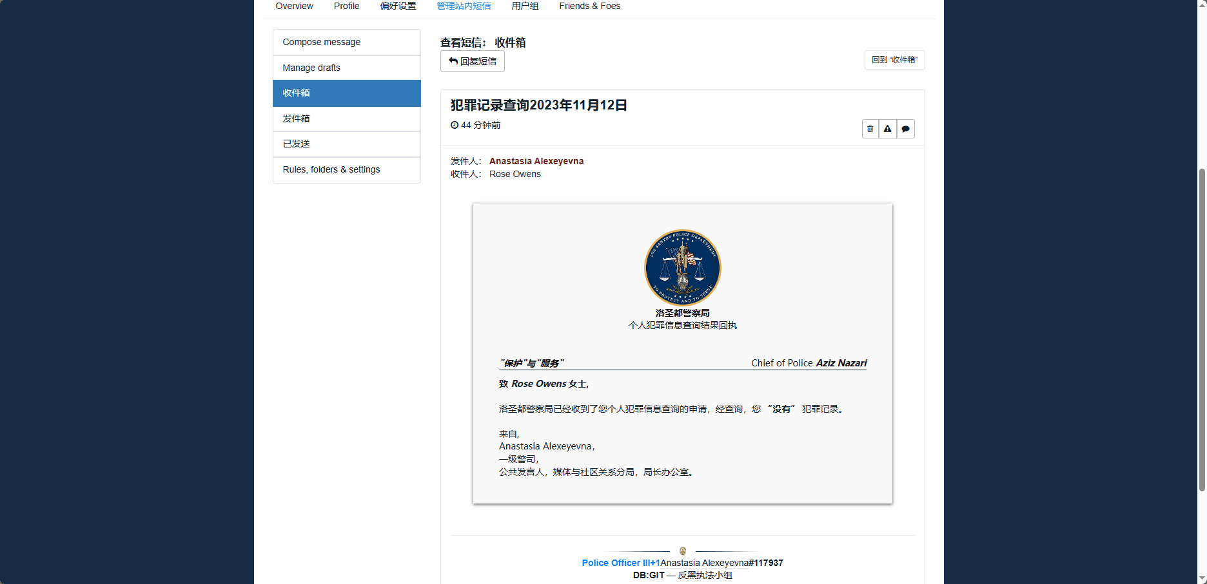
Task: Click the page vertical scrollbar thumb
Action: tap(1201, 330)
